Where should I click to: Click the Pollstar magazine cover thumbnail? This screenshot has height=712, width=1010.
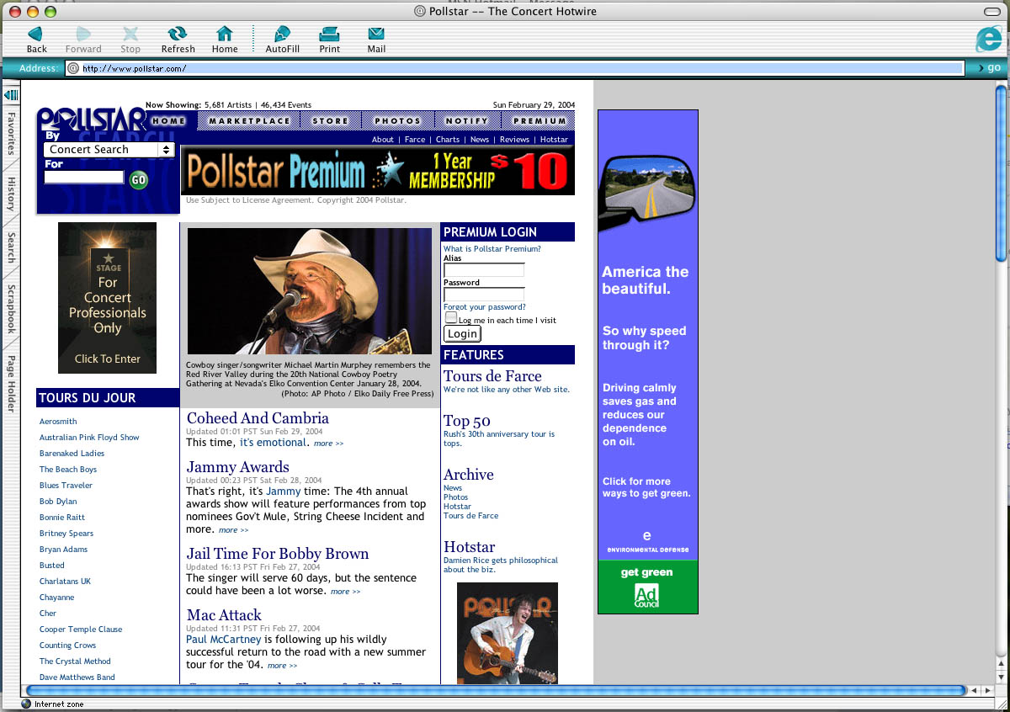508,633
